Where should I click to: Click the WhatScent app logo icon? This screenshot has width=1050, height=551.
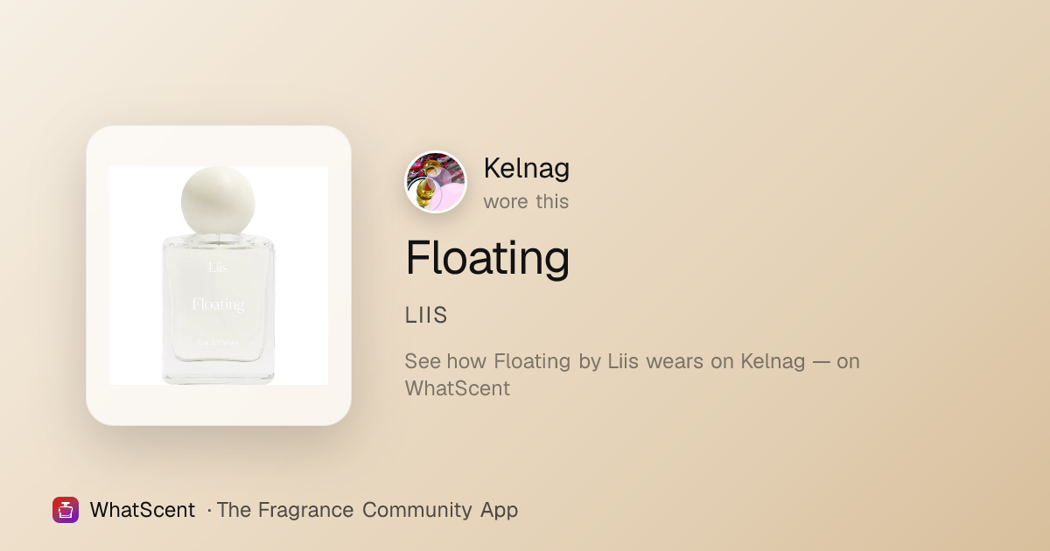tap(66, 510)
